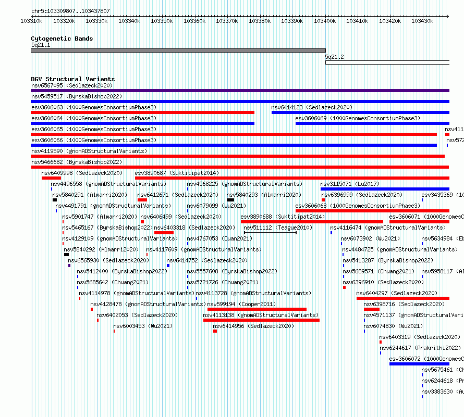464x417 pixels.
Task: Select the red esv3606063 variant bar
Action: pyautogui.click(x=143, y=112)
